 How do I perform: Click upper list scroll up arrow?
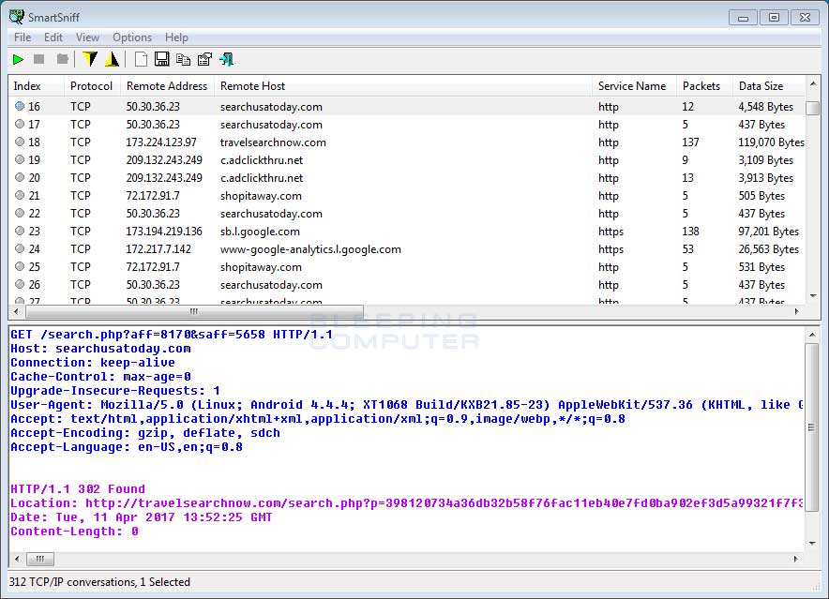click(813, 84)
